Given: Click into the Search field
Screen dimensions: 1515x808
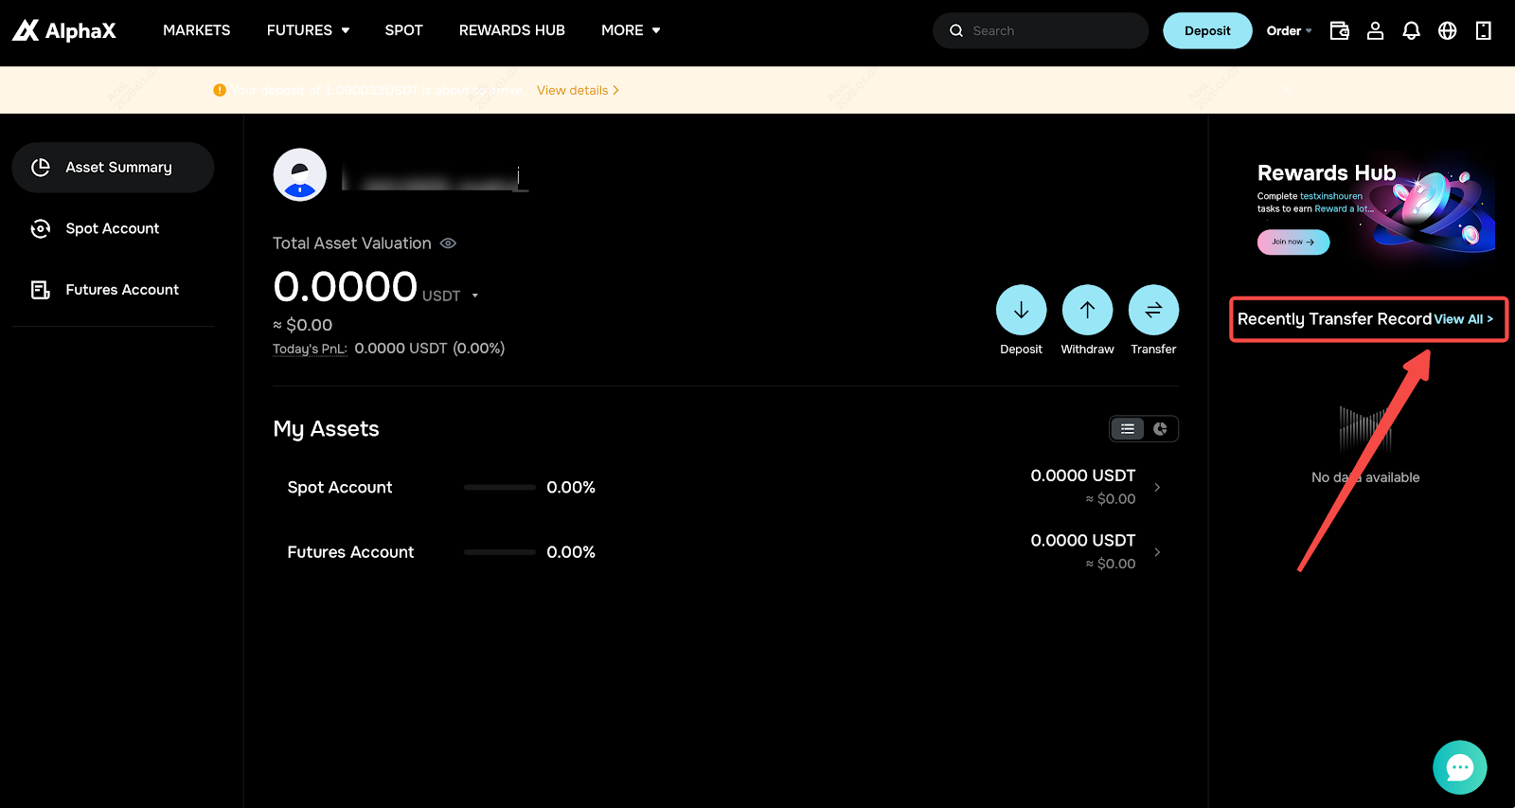Looking at the screenshot, I should coord(1041,30).
